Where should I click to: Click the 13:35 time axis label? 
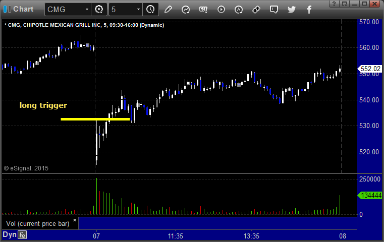pos(251,236)
